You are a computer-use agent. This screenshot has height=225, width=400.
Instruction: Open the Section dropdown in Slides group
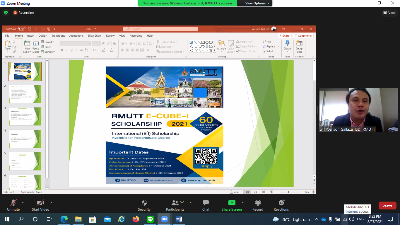48,52
